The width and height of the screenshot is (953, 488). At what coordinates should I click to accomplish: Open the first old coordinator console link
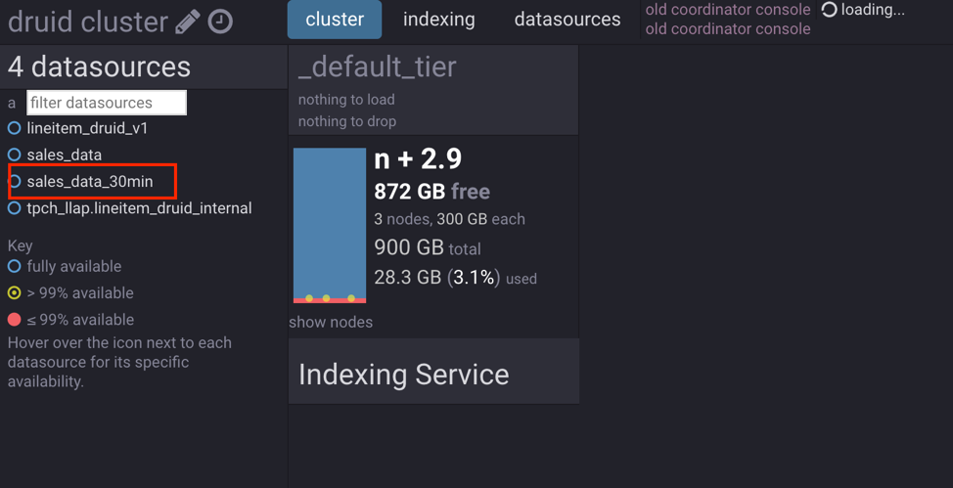point(727,10)
